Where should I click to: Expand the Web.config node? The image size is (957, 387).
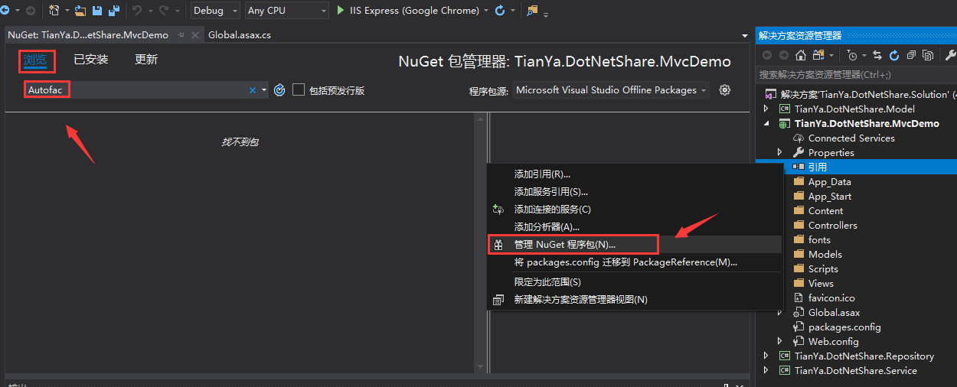pyautogui.click(x=780, y=342)
